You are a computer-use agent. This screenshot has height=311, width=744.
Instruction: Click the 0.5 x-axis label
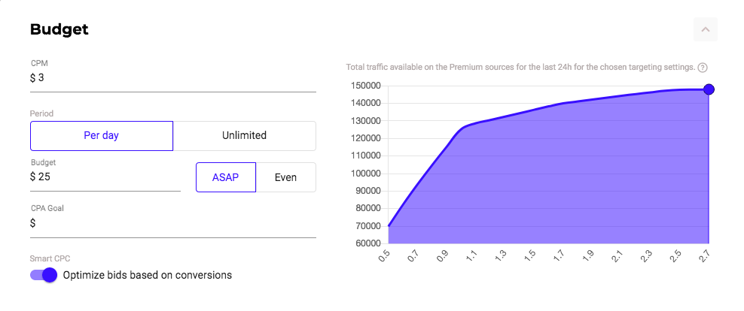coord(384,257)
